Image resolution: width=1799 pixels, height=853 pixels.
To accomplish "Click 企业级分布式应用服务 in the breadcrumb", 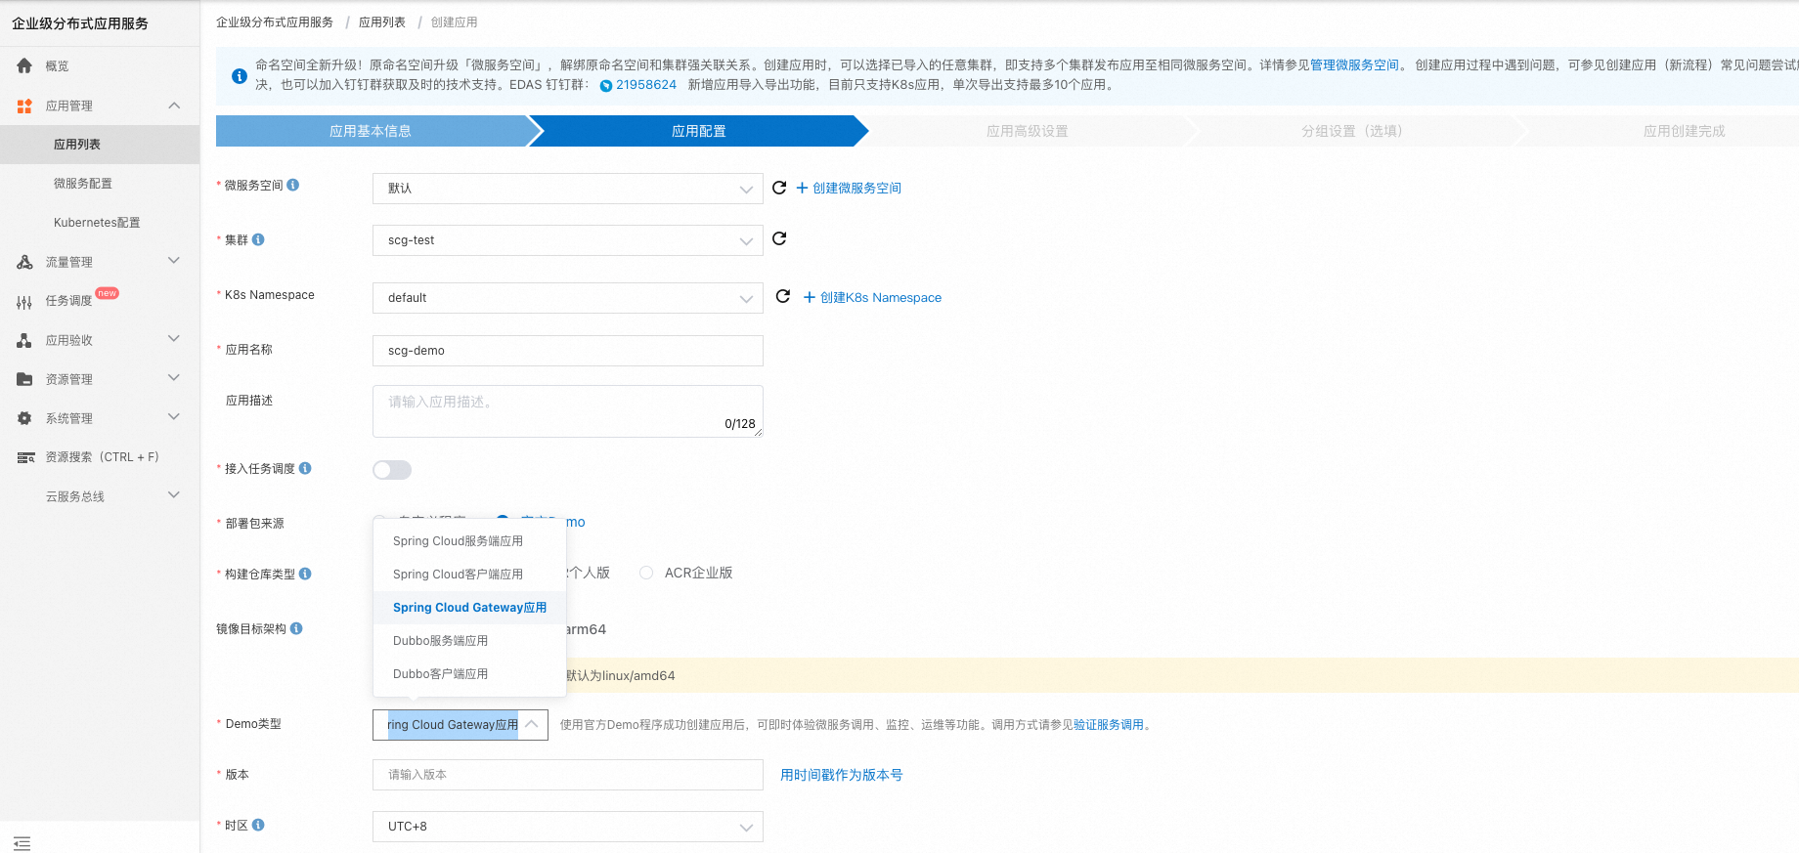I will [x=275, y=22].
